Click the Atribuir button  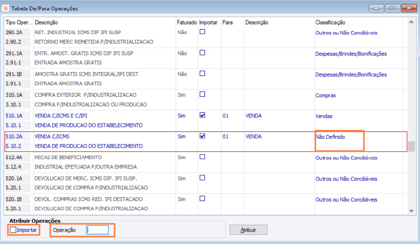[x=248, y=230]
